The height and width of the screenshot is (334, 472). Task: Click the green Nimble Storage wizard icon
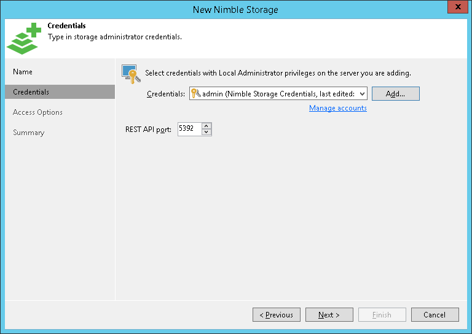pyautogui.click(x=22, y=38)
